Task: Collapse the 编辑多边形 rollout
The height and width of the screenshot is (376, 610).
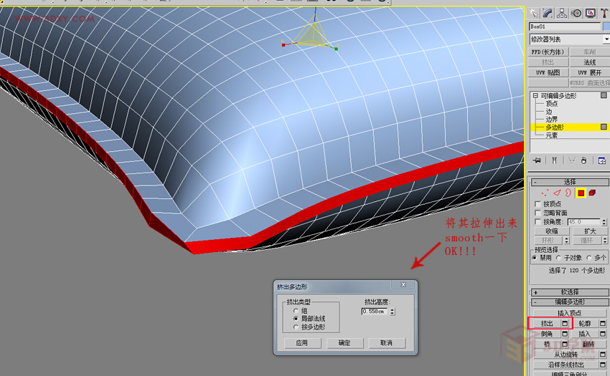Action: [x=570, y=302]
